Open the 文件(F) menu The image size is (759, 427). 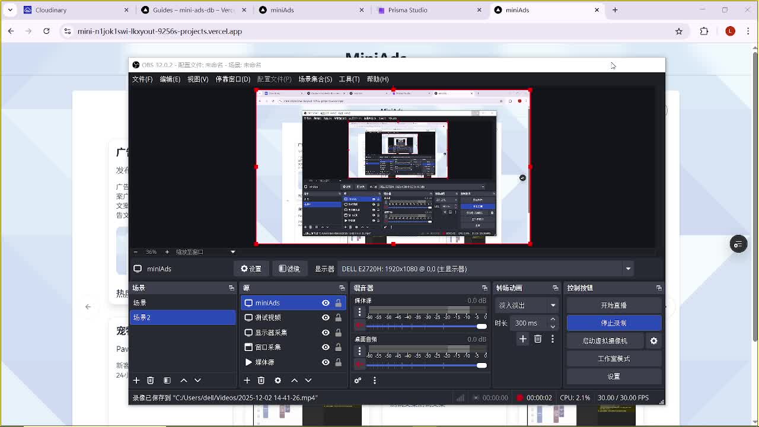pyautogui.click(x=142, y=79)
